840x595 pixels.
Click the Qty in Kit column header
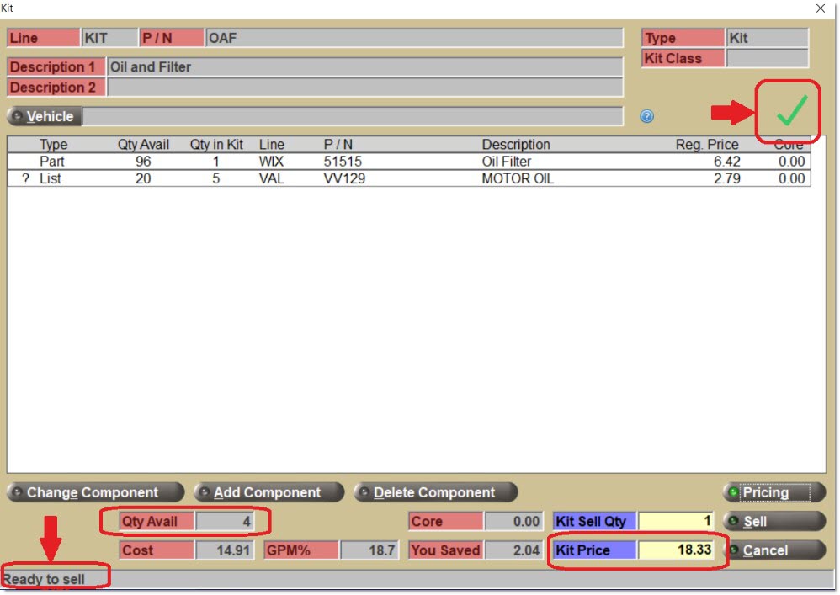click(216, 145)
